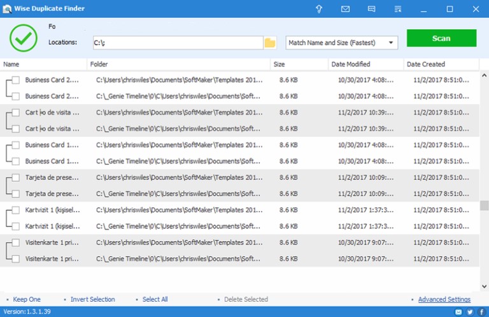489x317 pixels.
Task: Check Cart de visita in _Genie Timeline folder
Action: [15, 129]
